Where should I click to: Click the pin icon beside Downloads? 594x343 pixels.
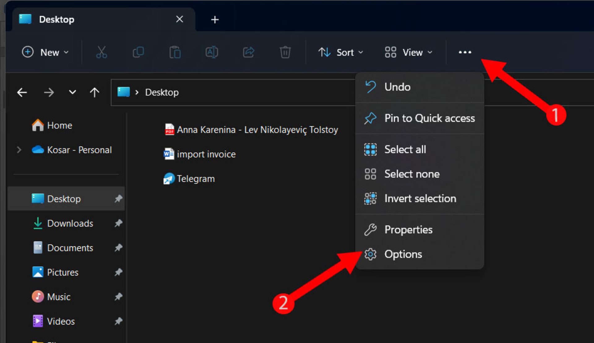(118, 223)
